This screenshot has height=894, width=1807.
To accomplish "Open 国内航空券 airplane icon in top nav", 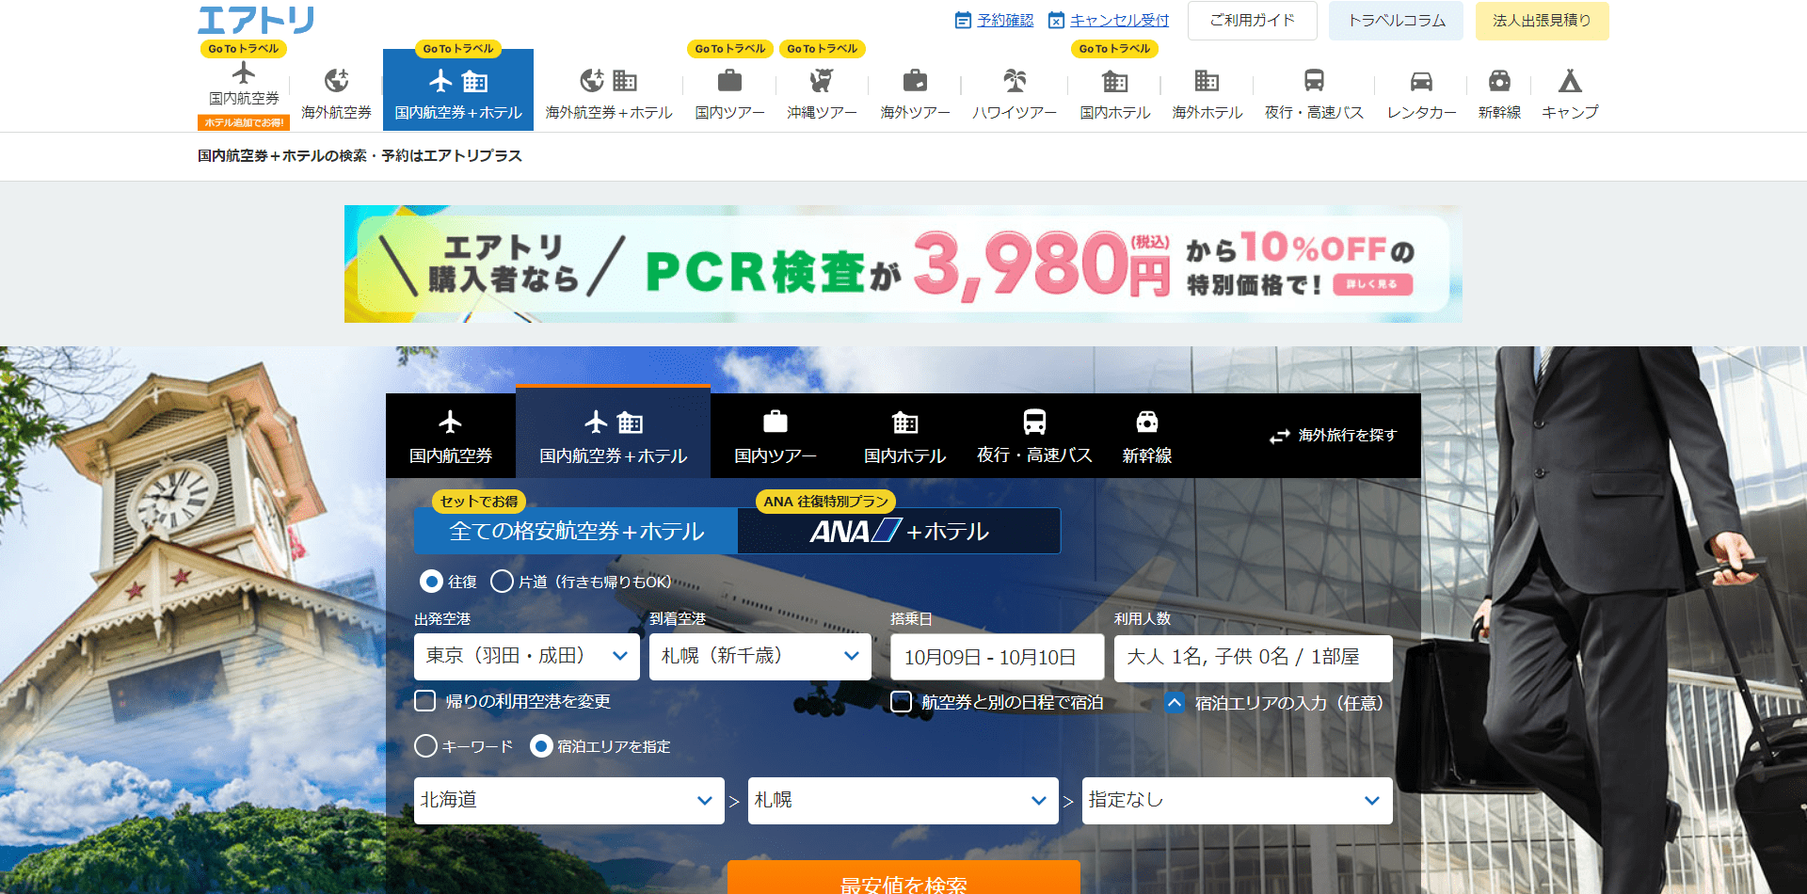I will (244, 72).
